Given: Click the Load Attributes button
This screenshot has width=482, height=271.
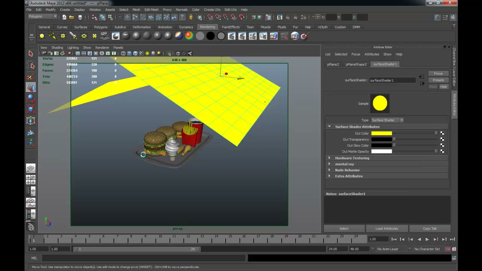Looking at the screenshot, I should [387, 228].
